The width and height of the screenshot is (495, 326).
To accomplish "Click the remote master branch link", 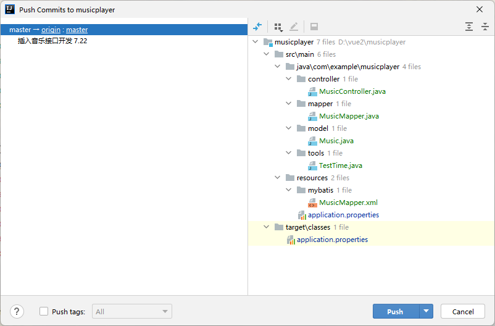I will coord(77,30).
